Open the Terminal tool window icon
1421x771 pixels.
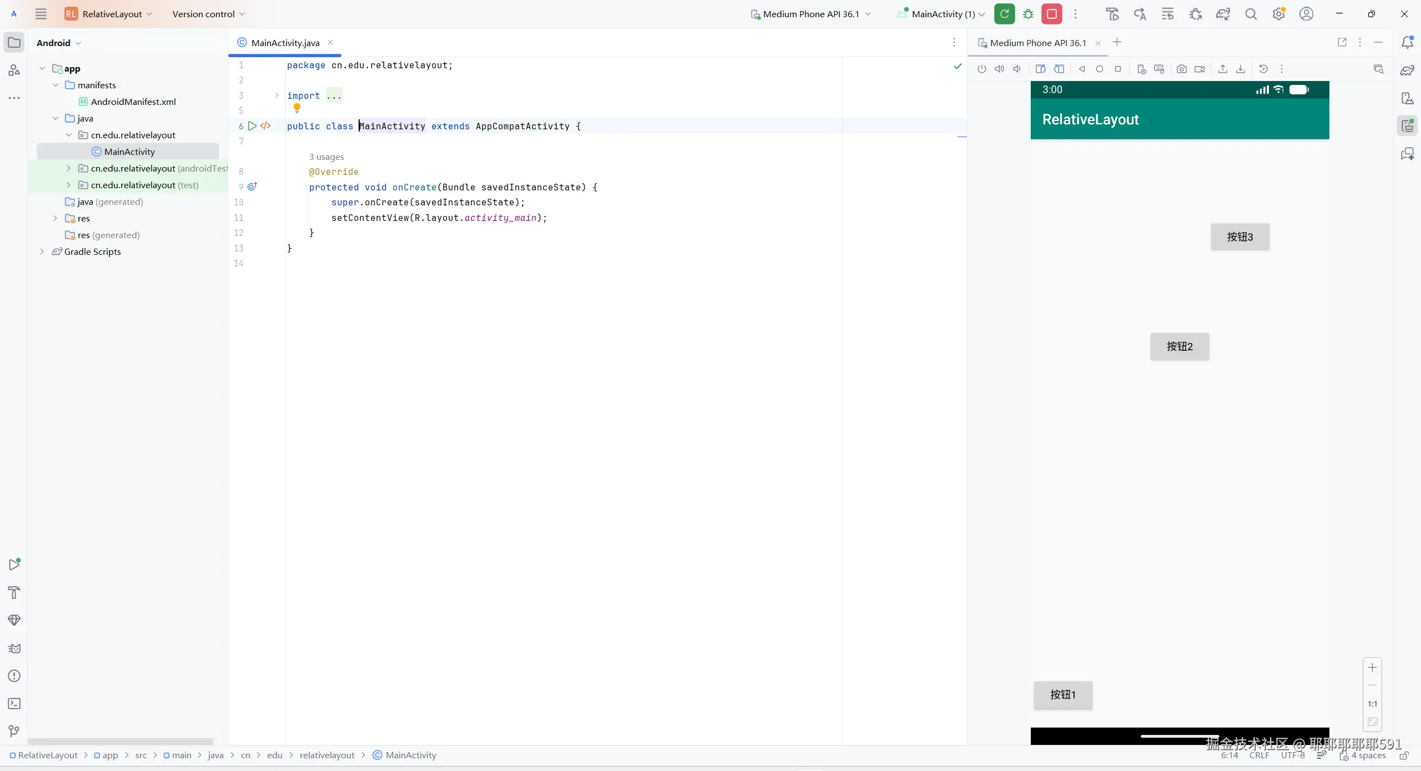point(14,703)
